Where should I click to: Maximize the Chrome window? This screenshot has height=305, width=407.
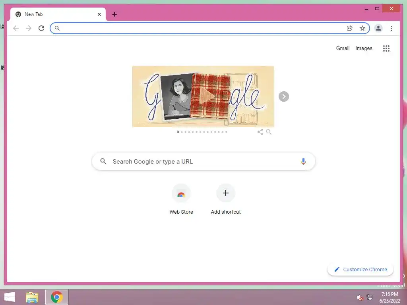(377, 9)
